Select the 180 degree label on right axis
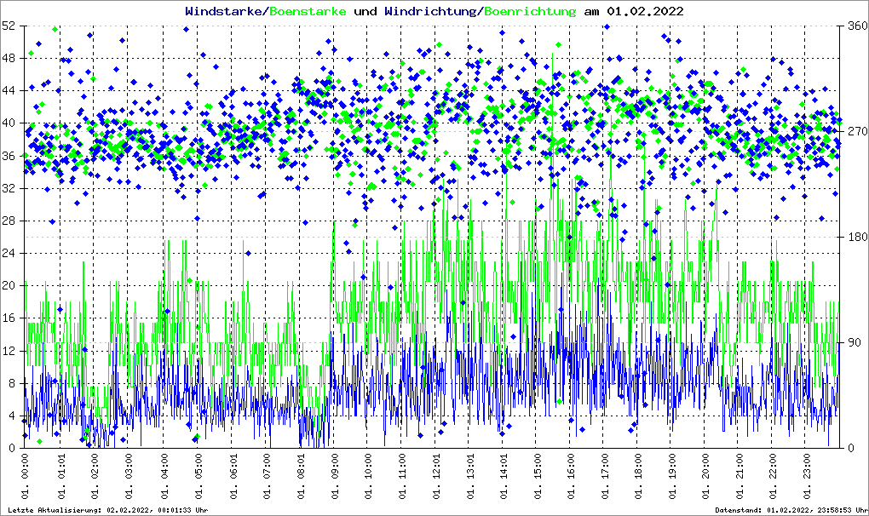Viewport: 869px width, 516px height. pos(855,238)
